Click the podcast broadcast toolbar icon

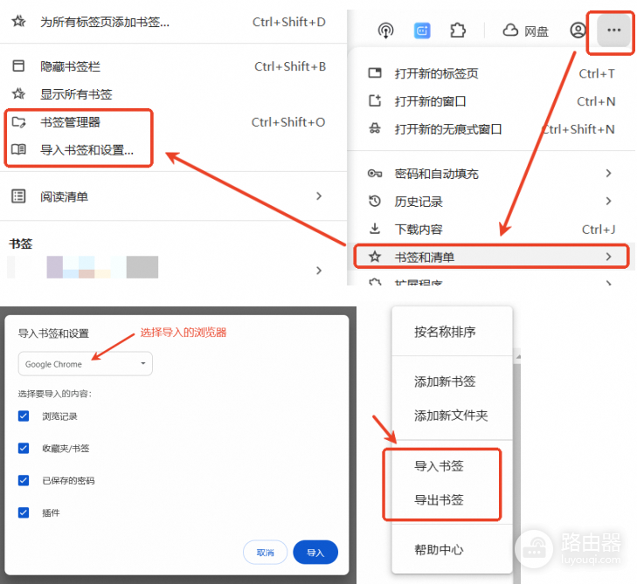click(385, 31)
